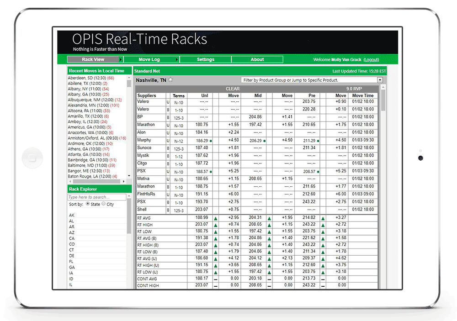The height and width of the screenshot is (321, 457).
Task: Click the green dot next to Murphy 211.29
Action: coord(318,141)
